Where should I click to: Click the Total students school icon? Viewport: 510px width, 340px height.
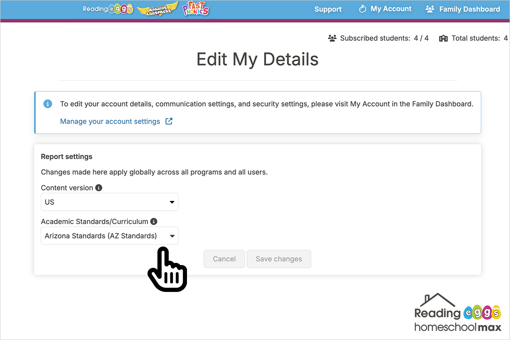pos(443,38)
